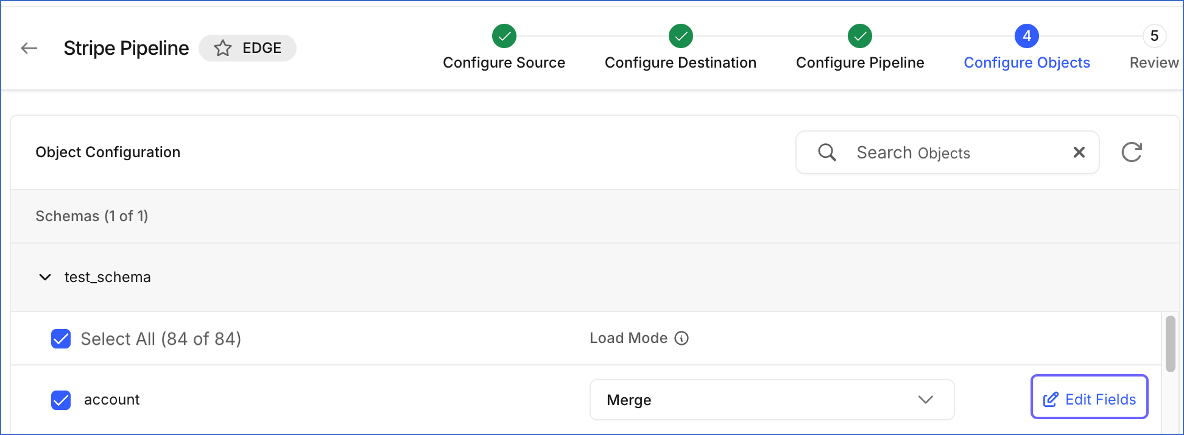Open the Configure Pipeline step
Screen dimensions: 1184x435
(x=860, y=63)
